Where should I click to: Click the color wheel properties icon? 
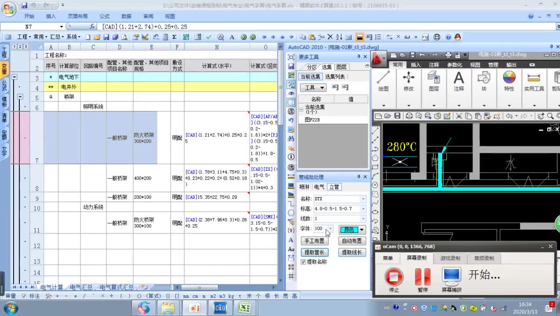[509, 78]
